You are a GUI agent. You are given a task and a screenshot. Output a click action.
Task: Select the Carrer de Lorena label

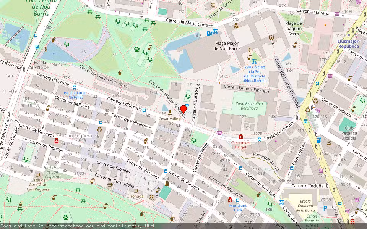(x=313, y=12)
